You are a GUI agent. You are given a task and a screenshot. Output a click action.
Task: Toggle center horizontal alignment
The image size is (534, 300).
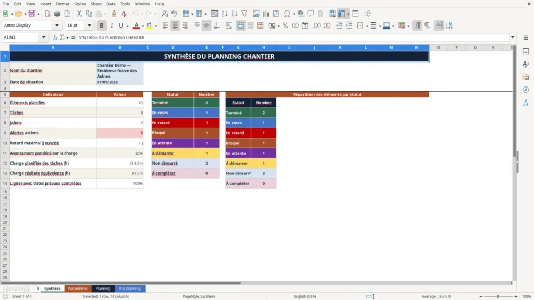click(175, 26)
